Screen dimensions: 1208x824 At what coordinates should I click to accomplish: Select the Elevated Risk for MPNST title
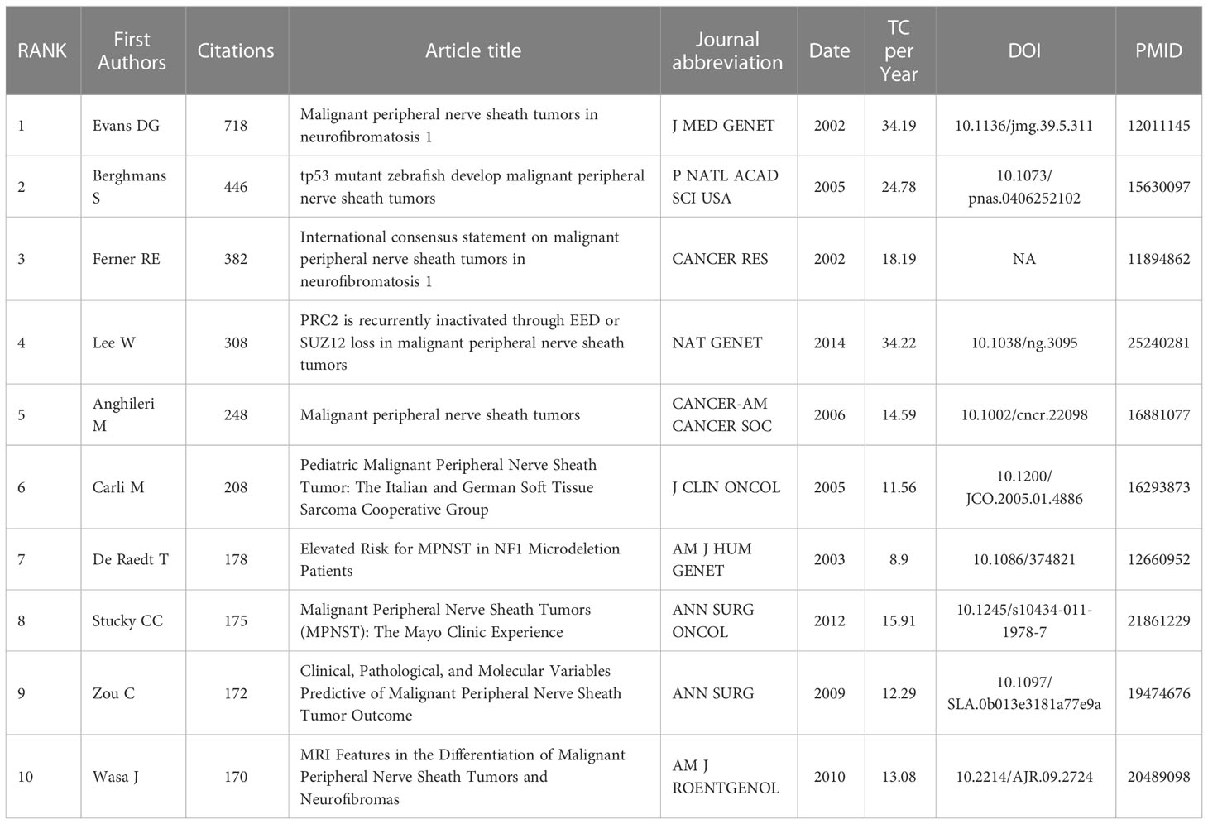point(459,559)
